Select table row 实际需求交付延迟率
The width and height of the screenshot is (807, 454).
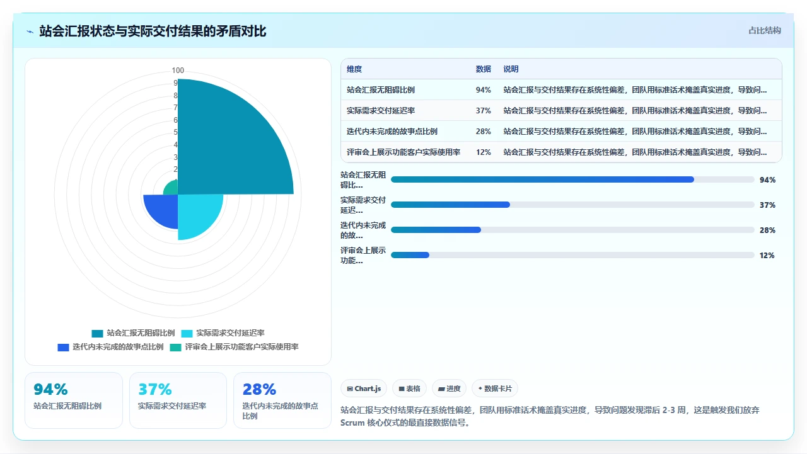(561, 111)
